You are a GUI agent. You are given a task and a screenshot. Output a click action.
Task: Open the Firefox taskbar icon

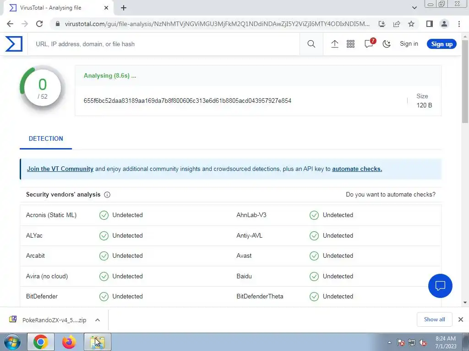[x=69, y=342]
